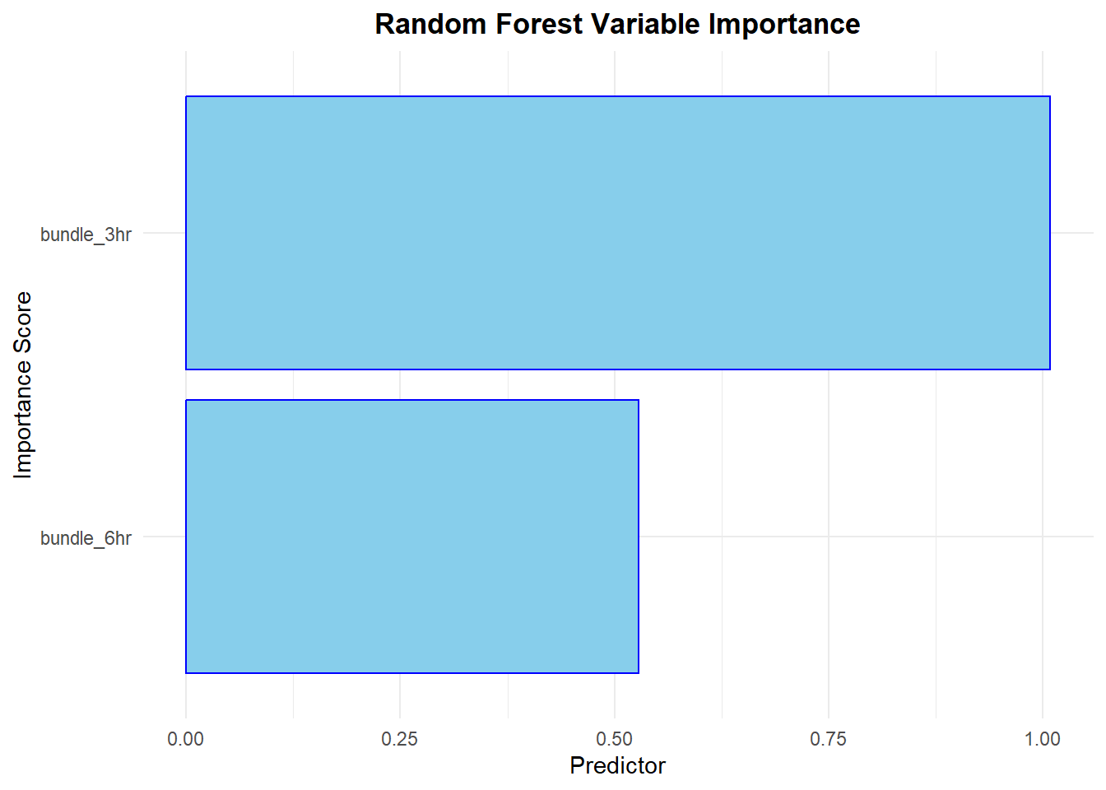Click the white gap between the two bars
1106x790 pixels.
tap(494, 384)
